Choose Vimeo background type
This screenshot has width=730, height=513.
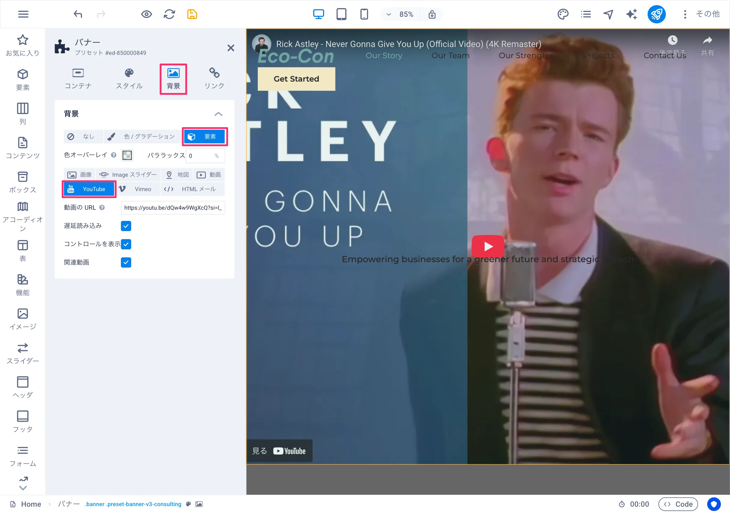(x=137, y=189)
